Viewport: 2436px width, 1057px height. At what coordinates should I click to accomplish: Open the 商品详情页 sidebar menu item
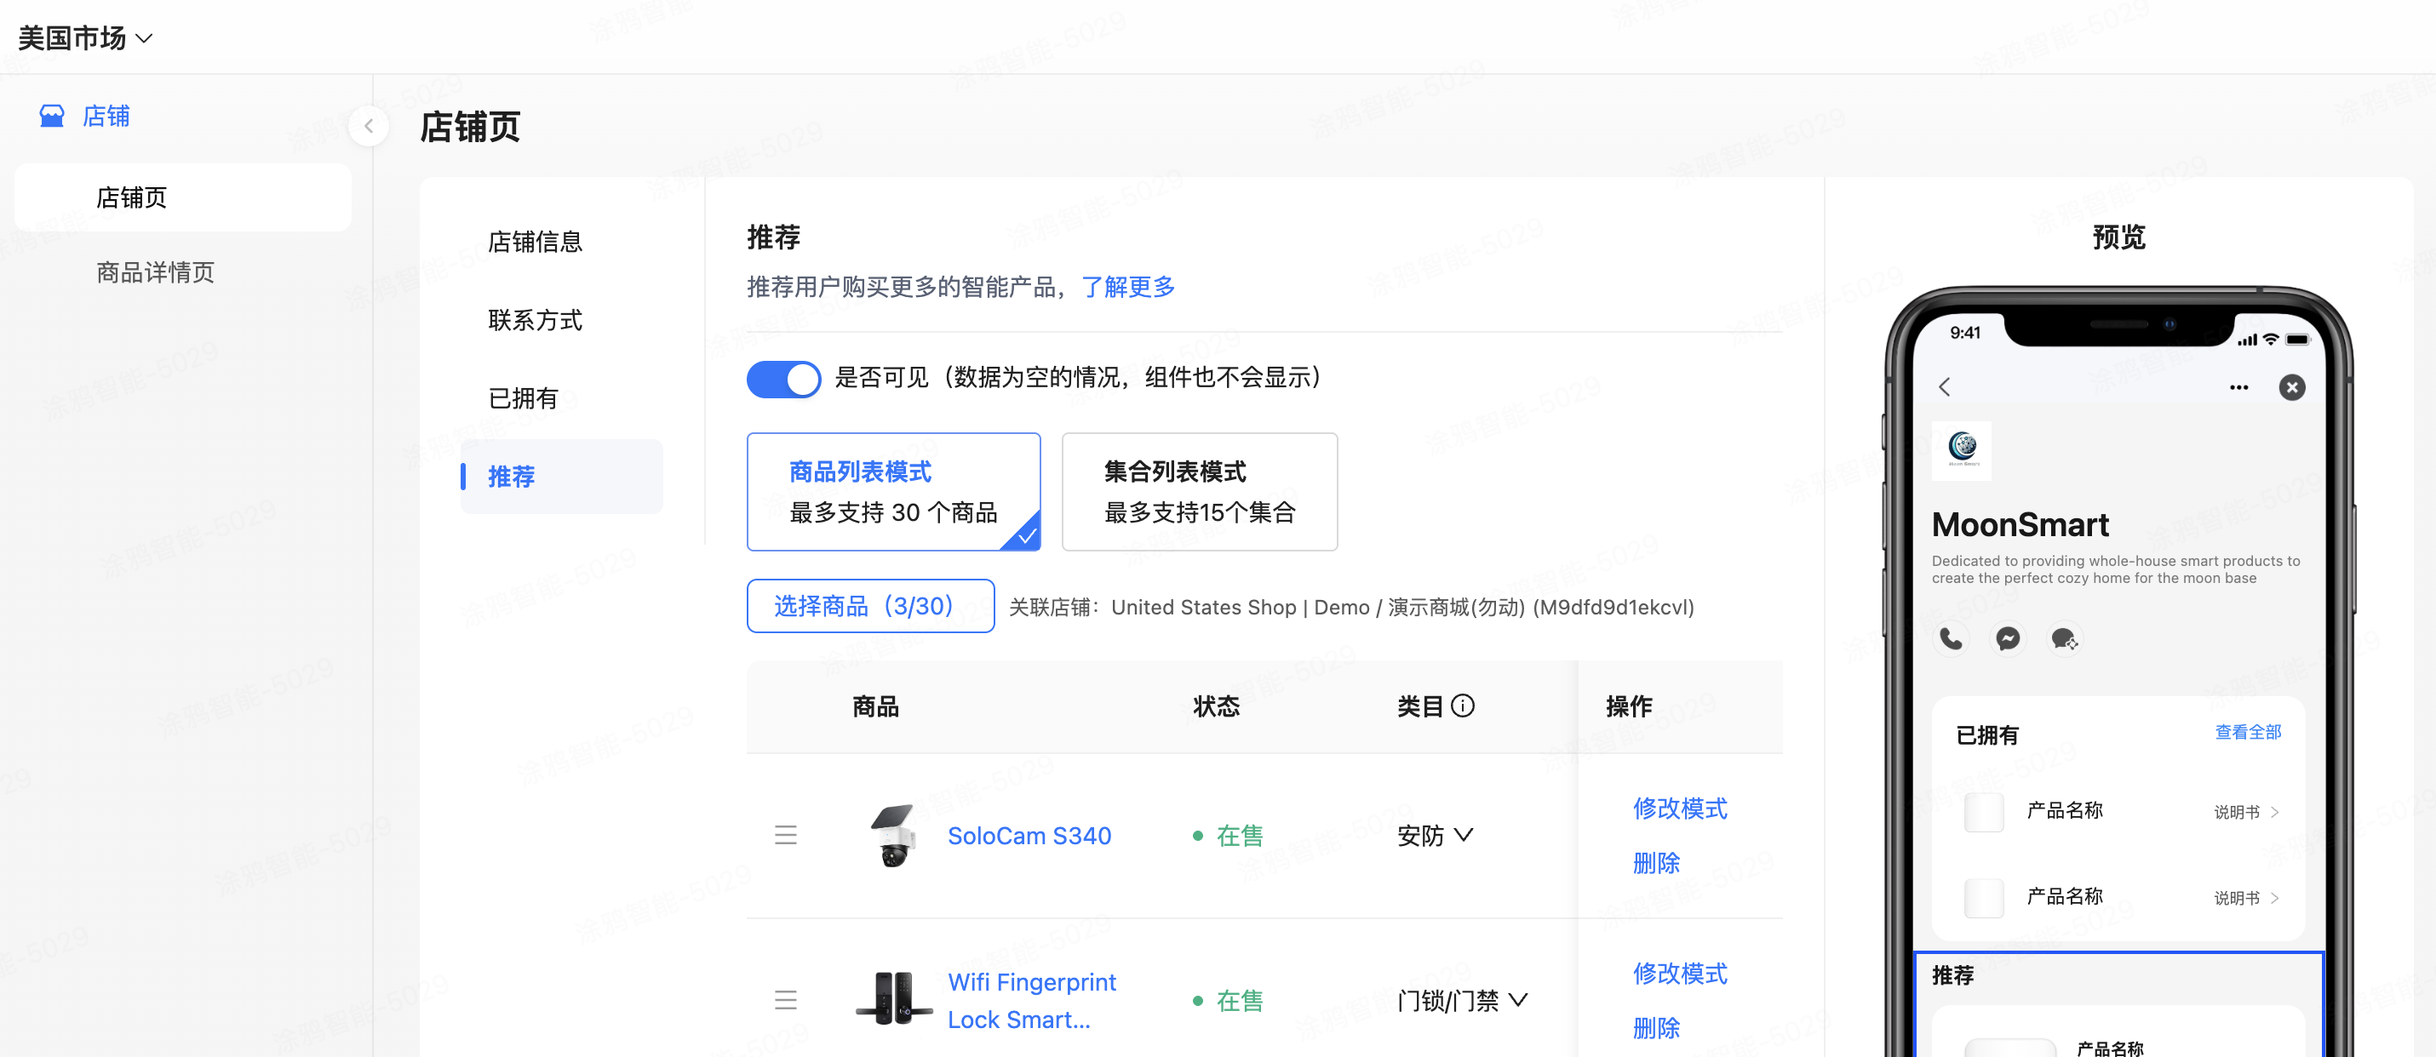[154, 272]
